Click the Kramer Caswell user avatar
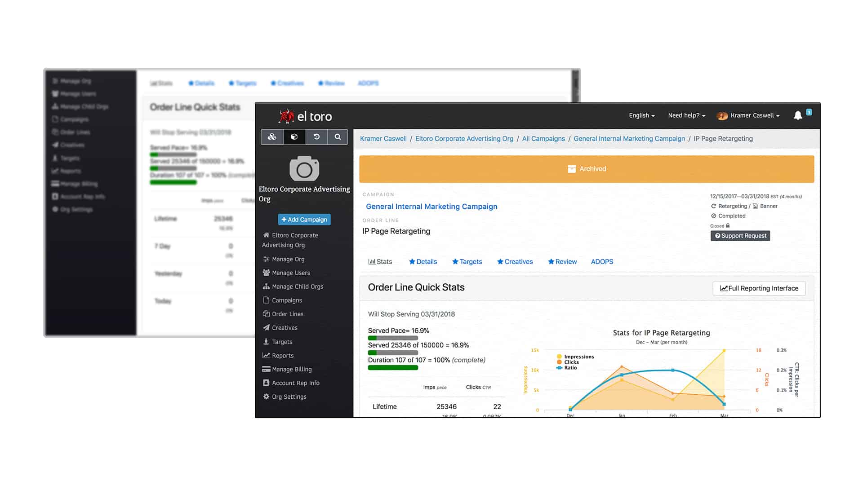The image size is (863, 485). pos(722,116)
